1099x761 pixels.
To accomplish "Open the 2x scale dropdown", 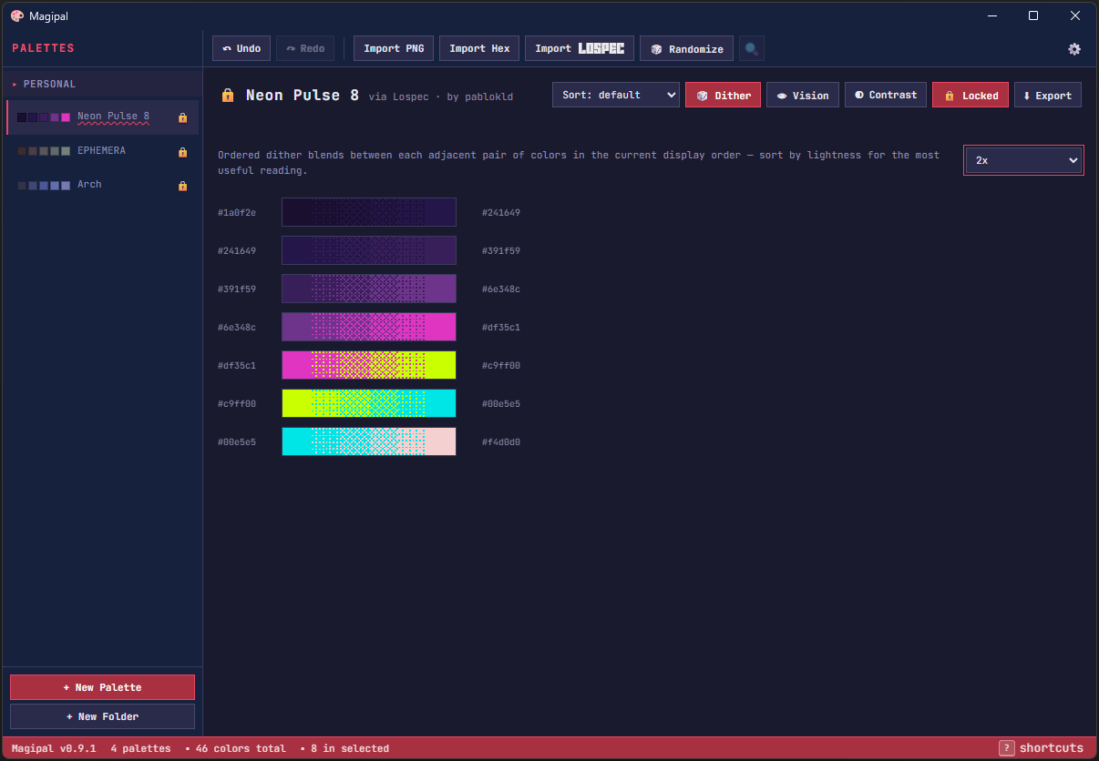I will [x=1023, y=160].
